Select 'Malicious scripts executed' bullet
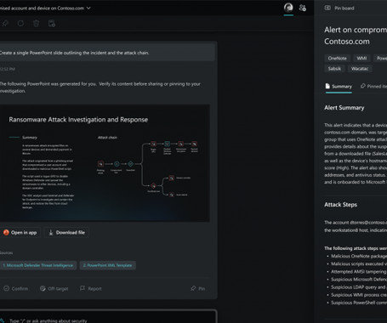Viewport: 387px width, 323px height. 359,263
